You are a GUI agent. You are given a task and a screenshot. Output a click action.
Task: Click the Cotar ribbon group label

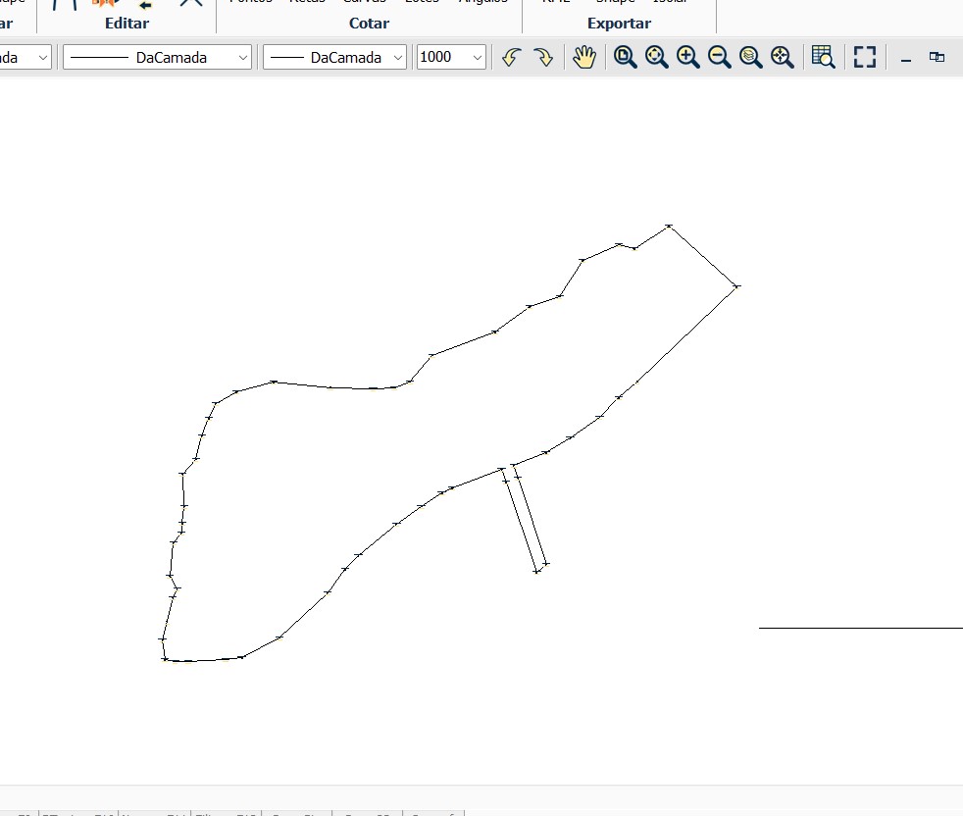pos(369,23)
